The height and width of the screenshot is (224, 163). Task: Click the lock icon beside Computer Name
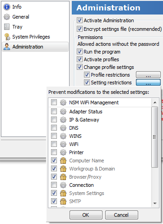[x=63, y=161]
